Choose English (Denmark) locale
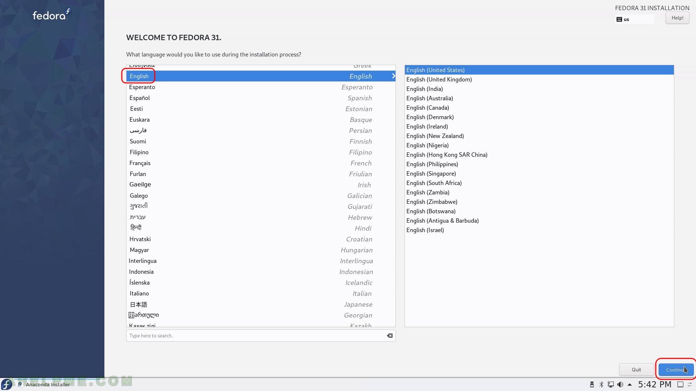696x391 pixels. click(539, 117)
